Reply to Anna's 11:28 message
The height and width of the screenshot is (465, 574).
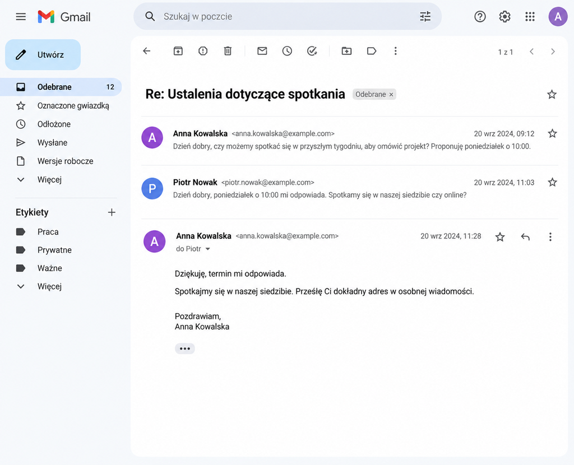pyautogui.click(x=525, y=237)
